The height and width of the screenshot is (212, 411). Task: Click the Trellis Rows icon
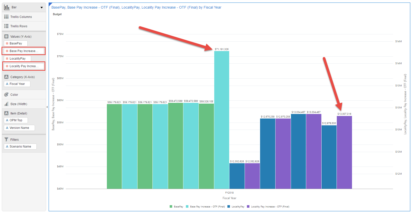(6, 26)
